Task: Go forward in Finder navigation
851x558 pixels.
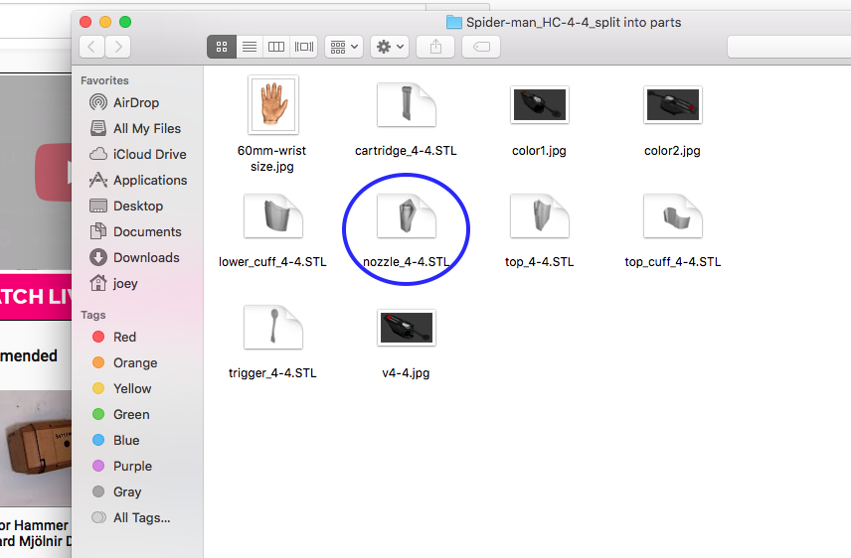Action: (x=117, y=47)
